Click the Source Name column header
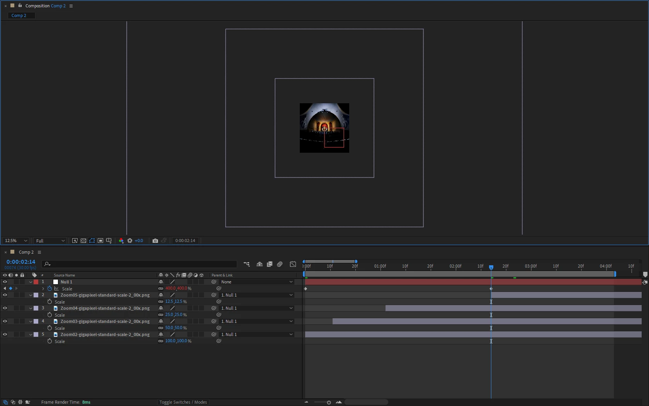This screenshot has height=406, width=649. (65, 275)
